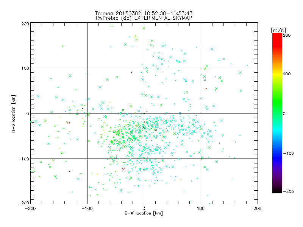This screenshot has height=227, width=303.
Task: Click the -100 label on the colorbar scale
Action: tap(288, 153)
